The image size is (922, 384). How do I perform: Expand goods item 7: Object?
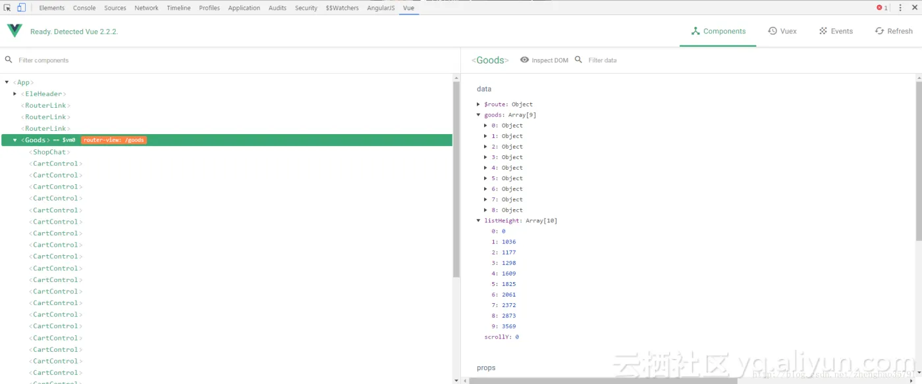(486, 199)
